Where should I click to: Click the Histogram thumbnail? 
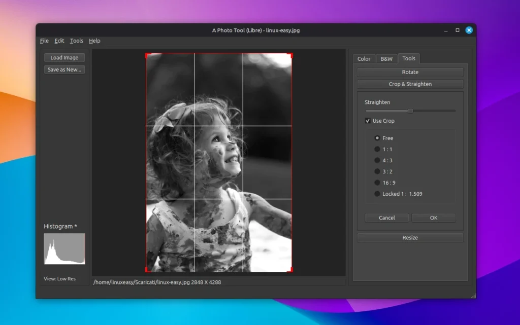point(63,248)
